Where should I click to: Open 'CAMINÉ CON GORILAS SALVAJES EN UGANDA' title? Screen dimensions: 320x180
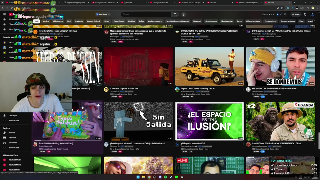[277, 143]
